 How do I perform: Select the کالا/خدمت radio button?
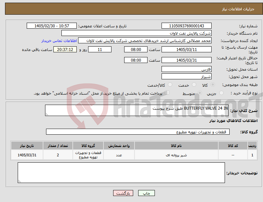pos(170,85)
